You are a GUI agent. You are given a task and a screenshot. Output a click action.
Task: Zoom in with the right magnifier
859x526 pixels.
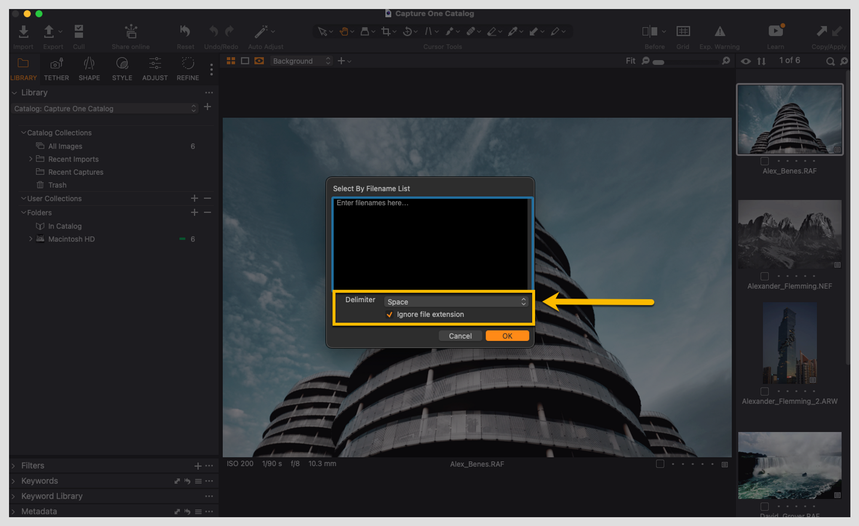[x=726, y=61]
